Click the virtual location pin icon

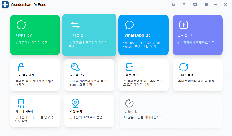pos(75,103)
